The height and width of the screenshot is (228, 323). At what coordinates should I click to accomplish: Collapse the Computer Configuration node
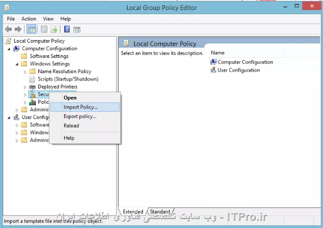tap(9, 49)
